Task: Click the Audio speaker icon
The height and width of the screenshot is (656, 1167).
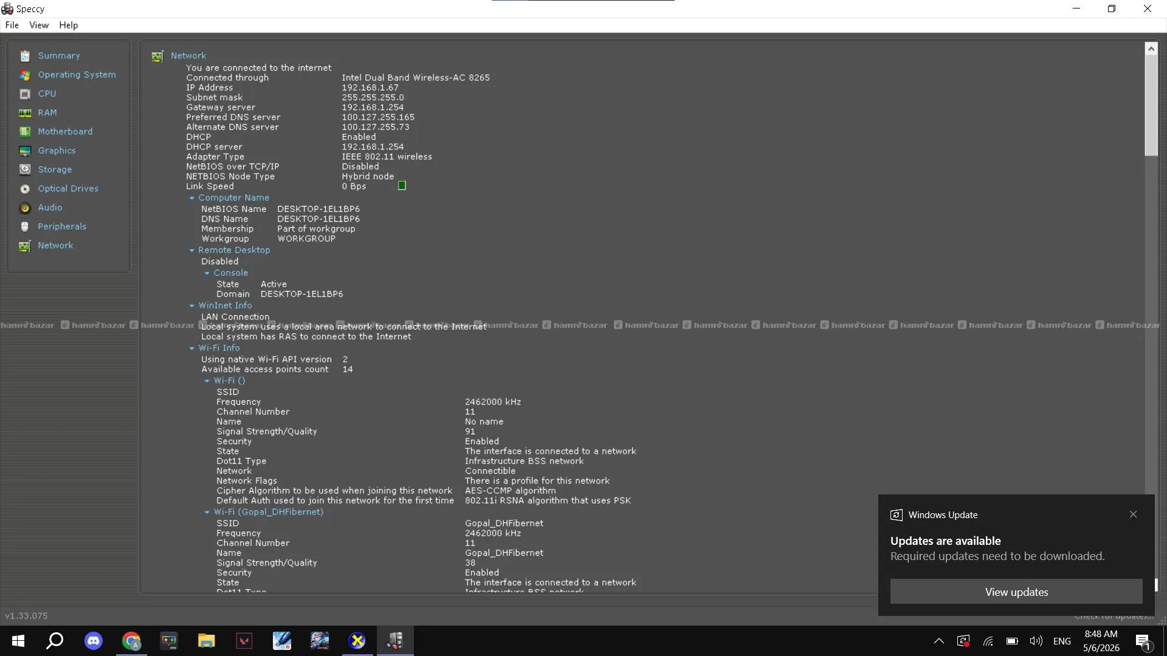Action: tap(25, 208)
